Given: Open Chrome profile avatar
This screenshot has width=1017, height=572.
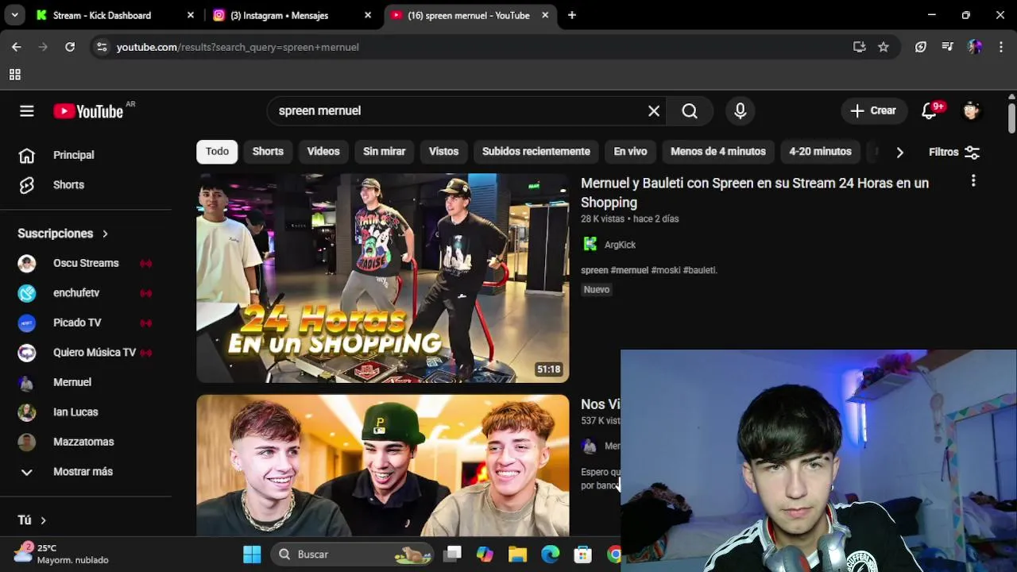Looking at the screenshot, I should pyautogui.click(x=975, y=47).
